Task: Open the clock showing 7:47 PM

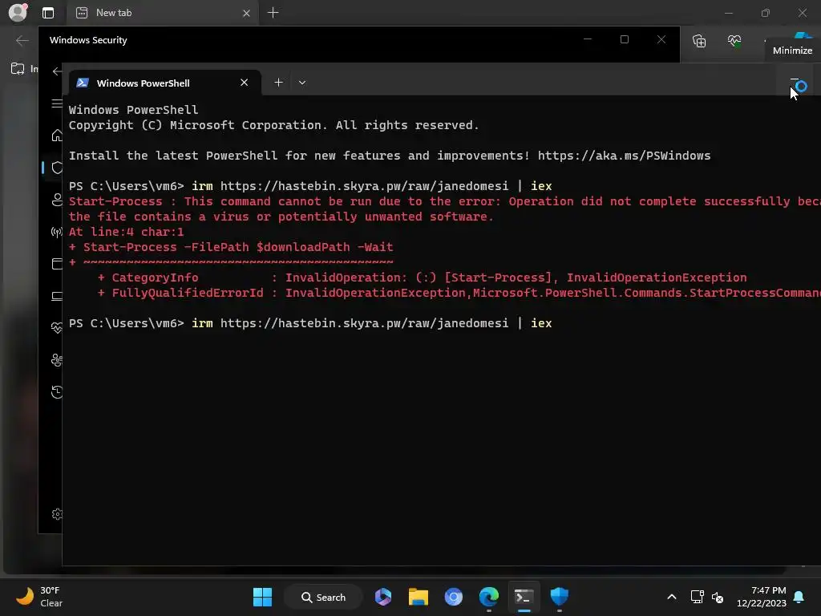Action: tap(762, 597)
